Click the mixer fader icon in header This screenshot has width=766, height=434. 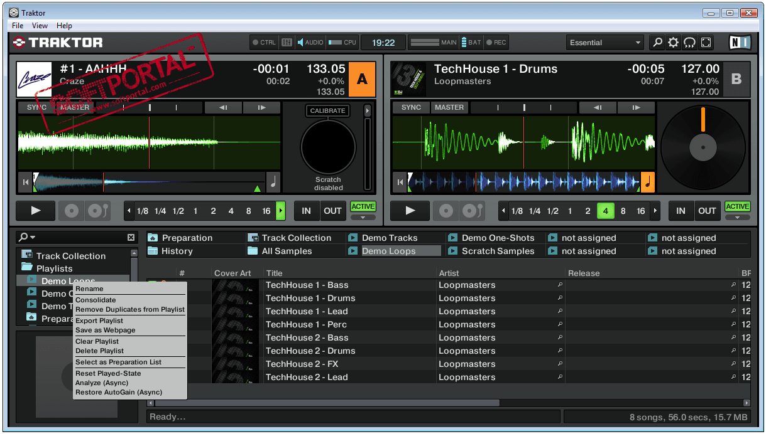coord(287,43)
